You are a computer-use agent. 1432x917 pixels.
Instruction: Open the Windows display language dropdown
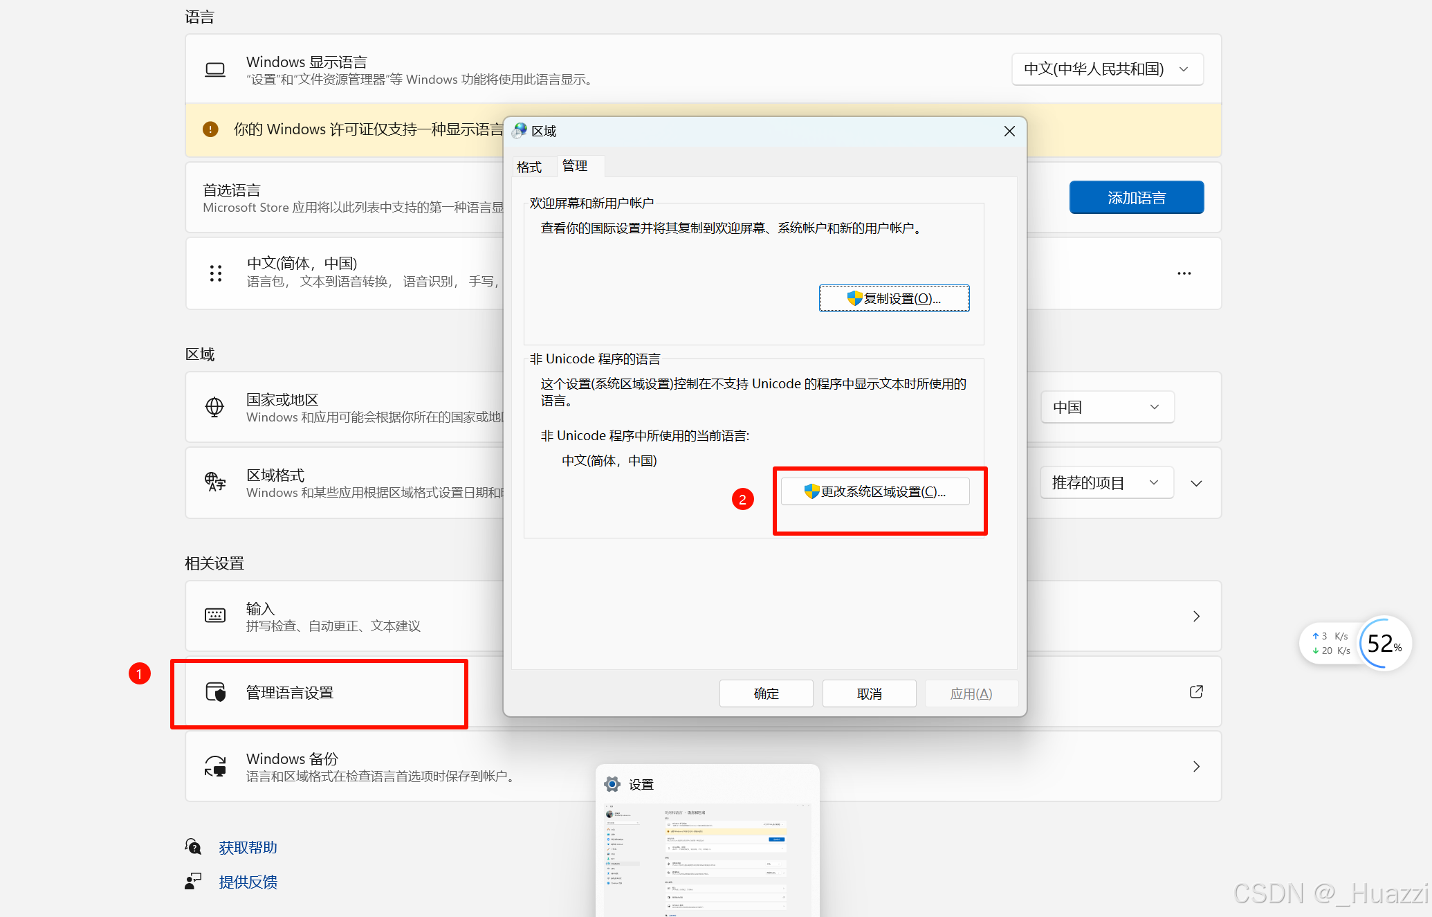coord(1107,69)
